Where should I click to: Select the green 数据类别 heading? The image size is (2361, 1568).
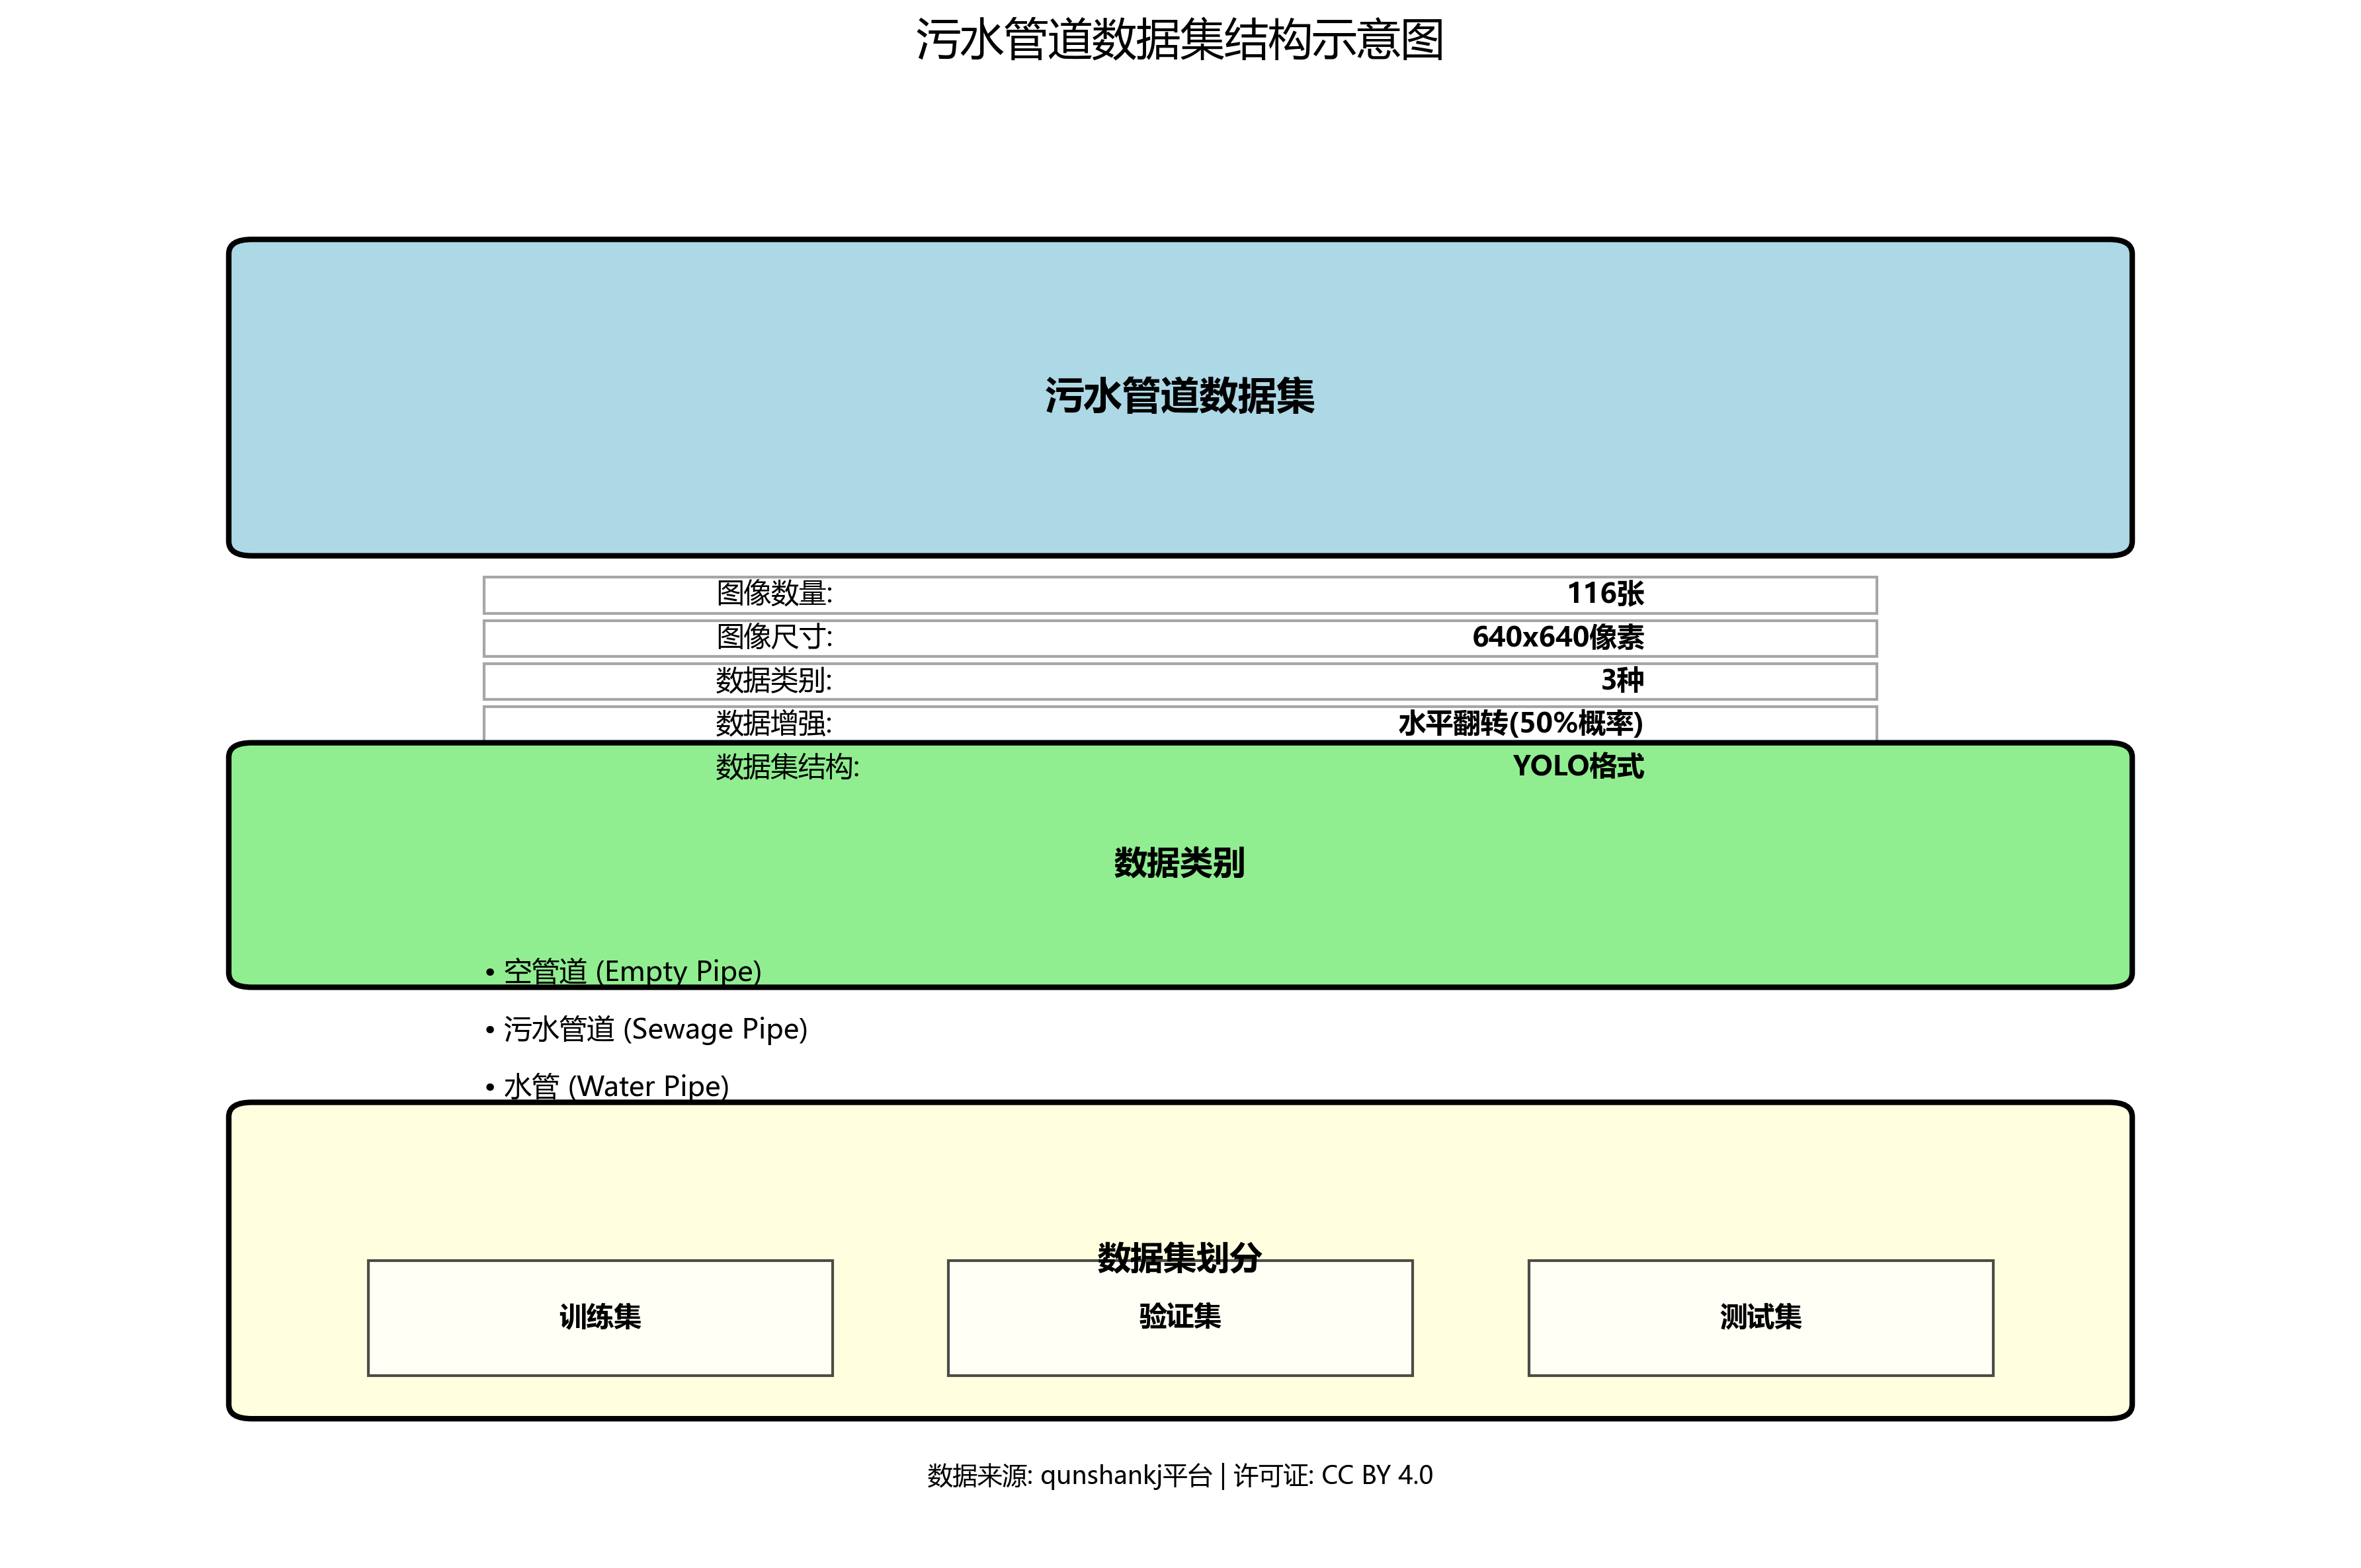[x=1179, y=863]
